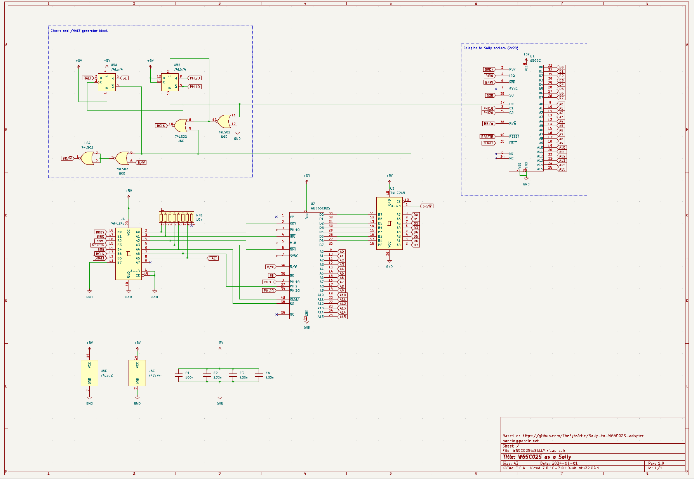Viewport: 694px width, 479px height.
Task: Click the 'Date: 2024-01-01' field
Action: pyautogui.click(x=558, y=463)
